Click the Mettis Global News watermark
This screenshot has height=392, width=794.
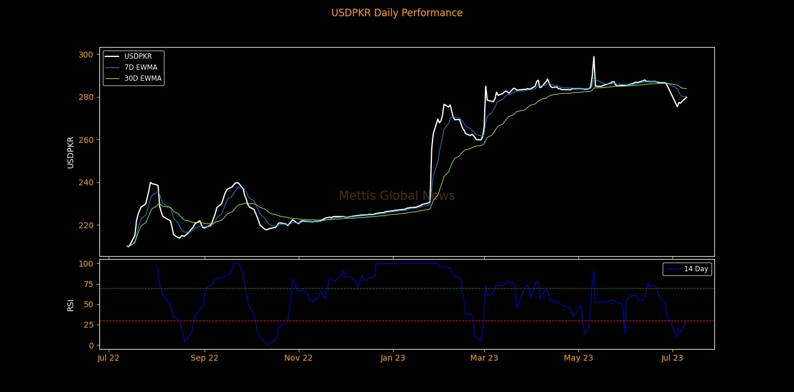[x=397, y=196]
